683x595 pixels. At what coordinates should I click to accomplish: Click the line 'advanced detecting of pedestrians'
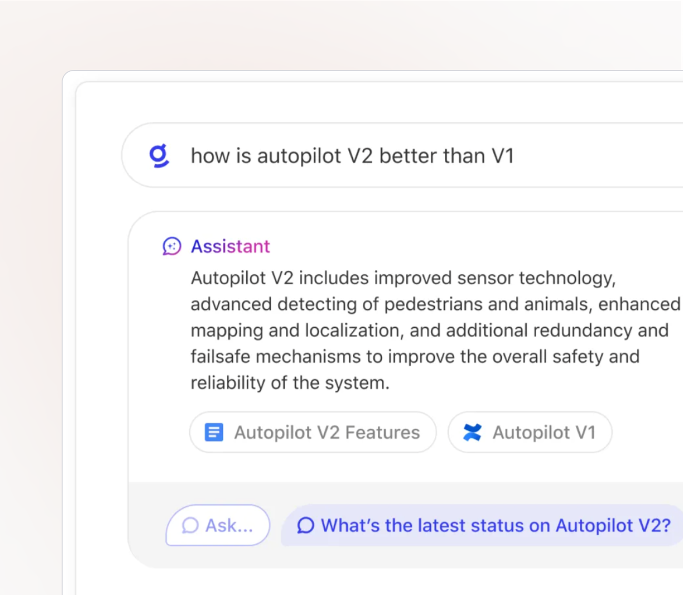[436, 304]
